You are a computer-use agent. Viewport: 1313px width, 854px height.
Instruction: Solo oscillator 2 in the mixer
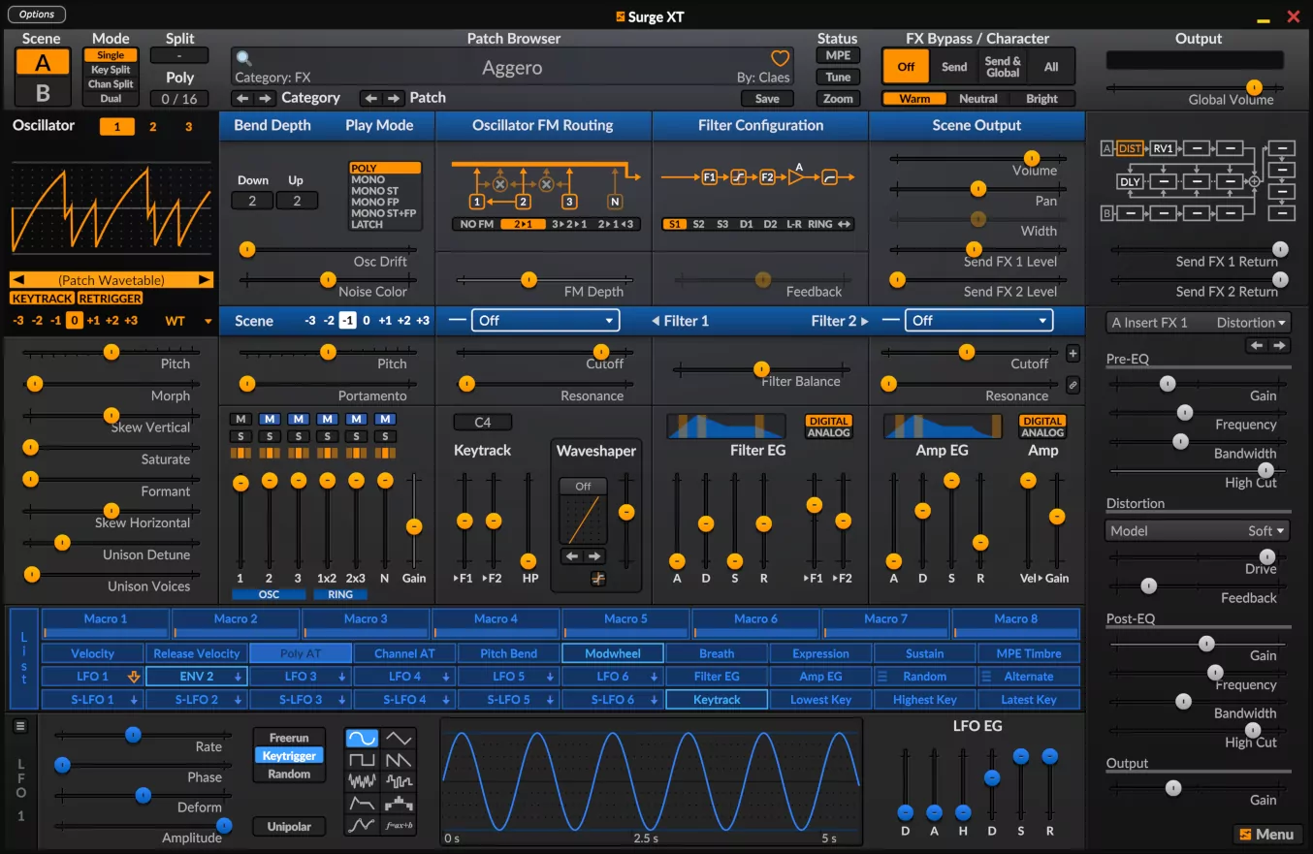click(x=269, y=436)
